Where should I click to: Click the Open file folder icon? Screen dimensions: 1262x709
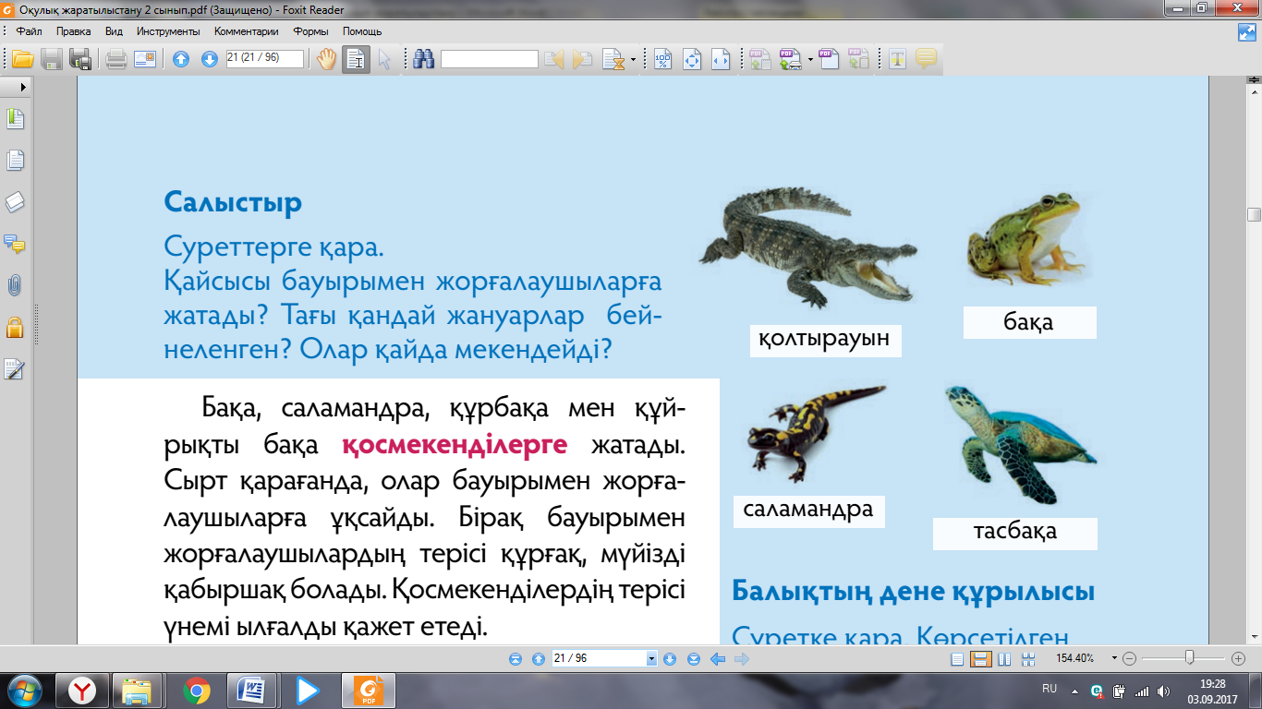[22, 60]
